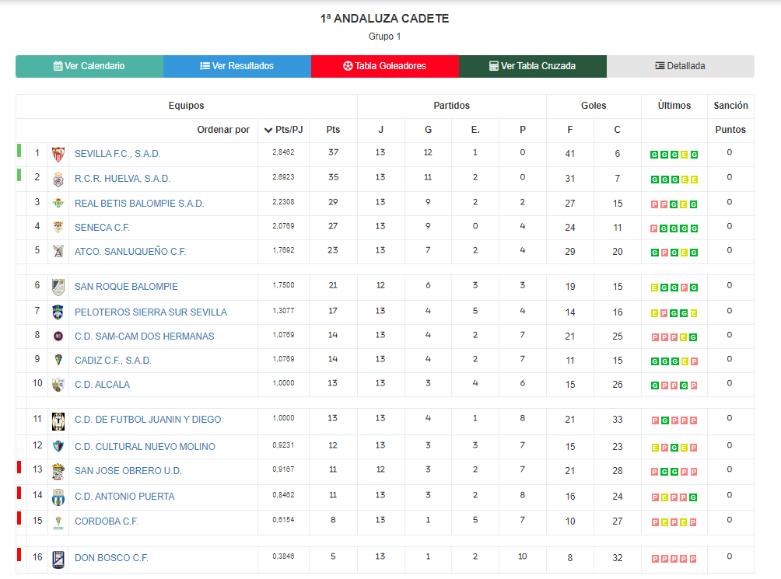Open DON BOSCO C.F. team link

tap(111, 558)
